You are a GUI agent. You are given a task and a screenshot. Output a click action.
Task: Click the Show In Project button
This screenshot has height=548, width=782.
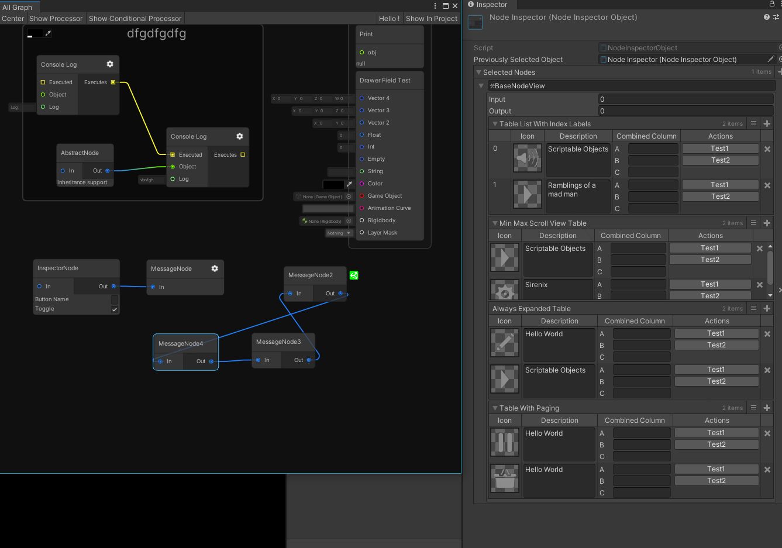(x=432, y=19)
